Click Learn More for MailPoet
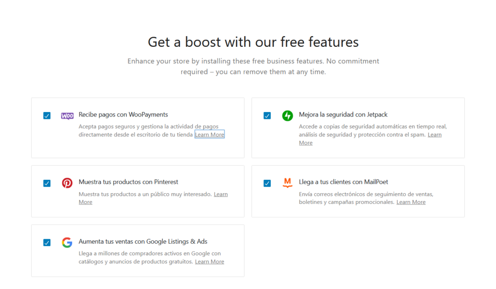Viewport: 496px width, 289px height. pyautogui.click(x=411, y=202)
